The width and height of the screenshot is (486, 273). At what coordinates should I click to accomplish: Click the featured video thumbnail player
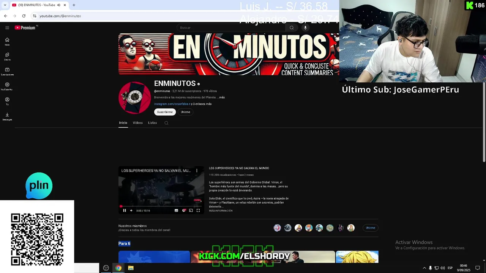pos(161,190)
